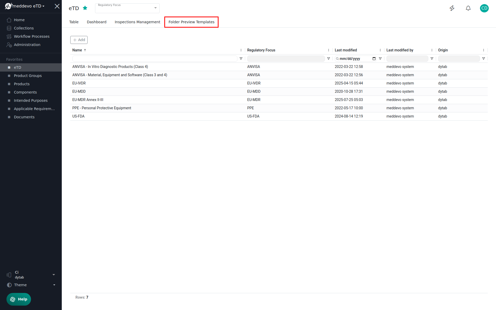Toggle the eTD favorite star
This screenshot has width=496, height=310.
pos(85,8)
